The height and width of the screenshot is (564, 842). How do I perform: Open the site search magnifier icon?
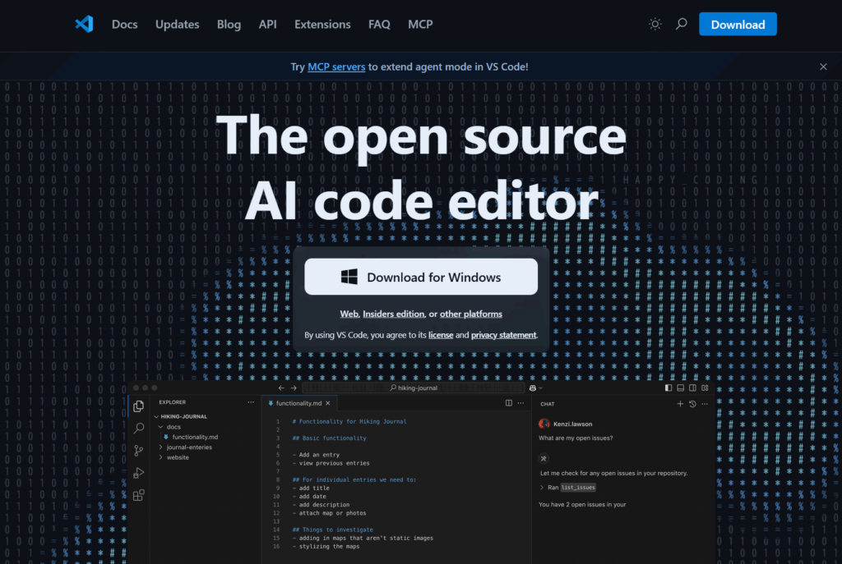pyautogui.click(x=681, y=24)
